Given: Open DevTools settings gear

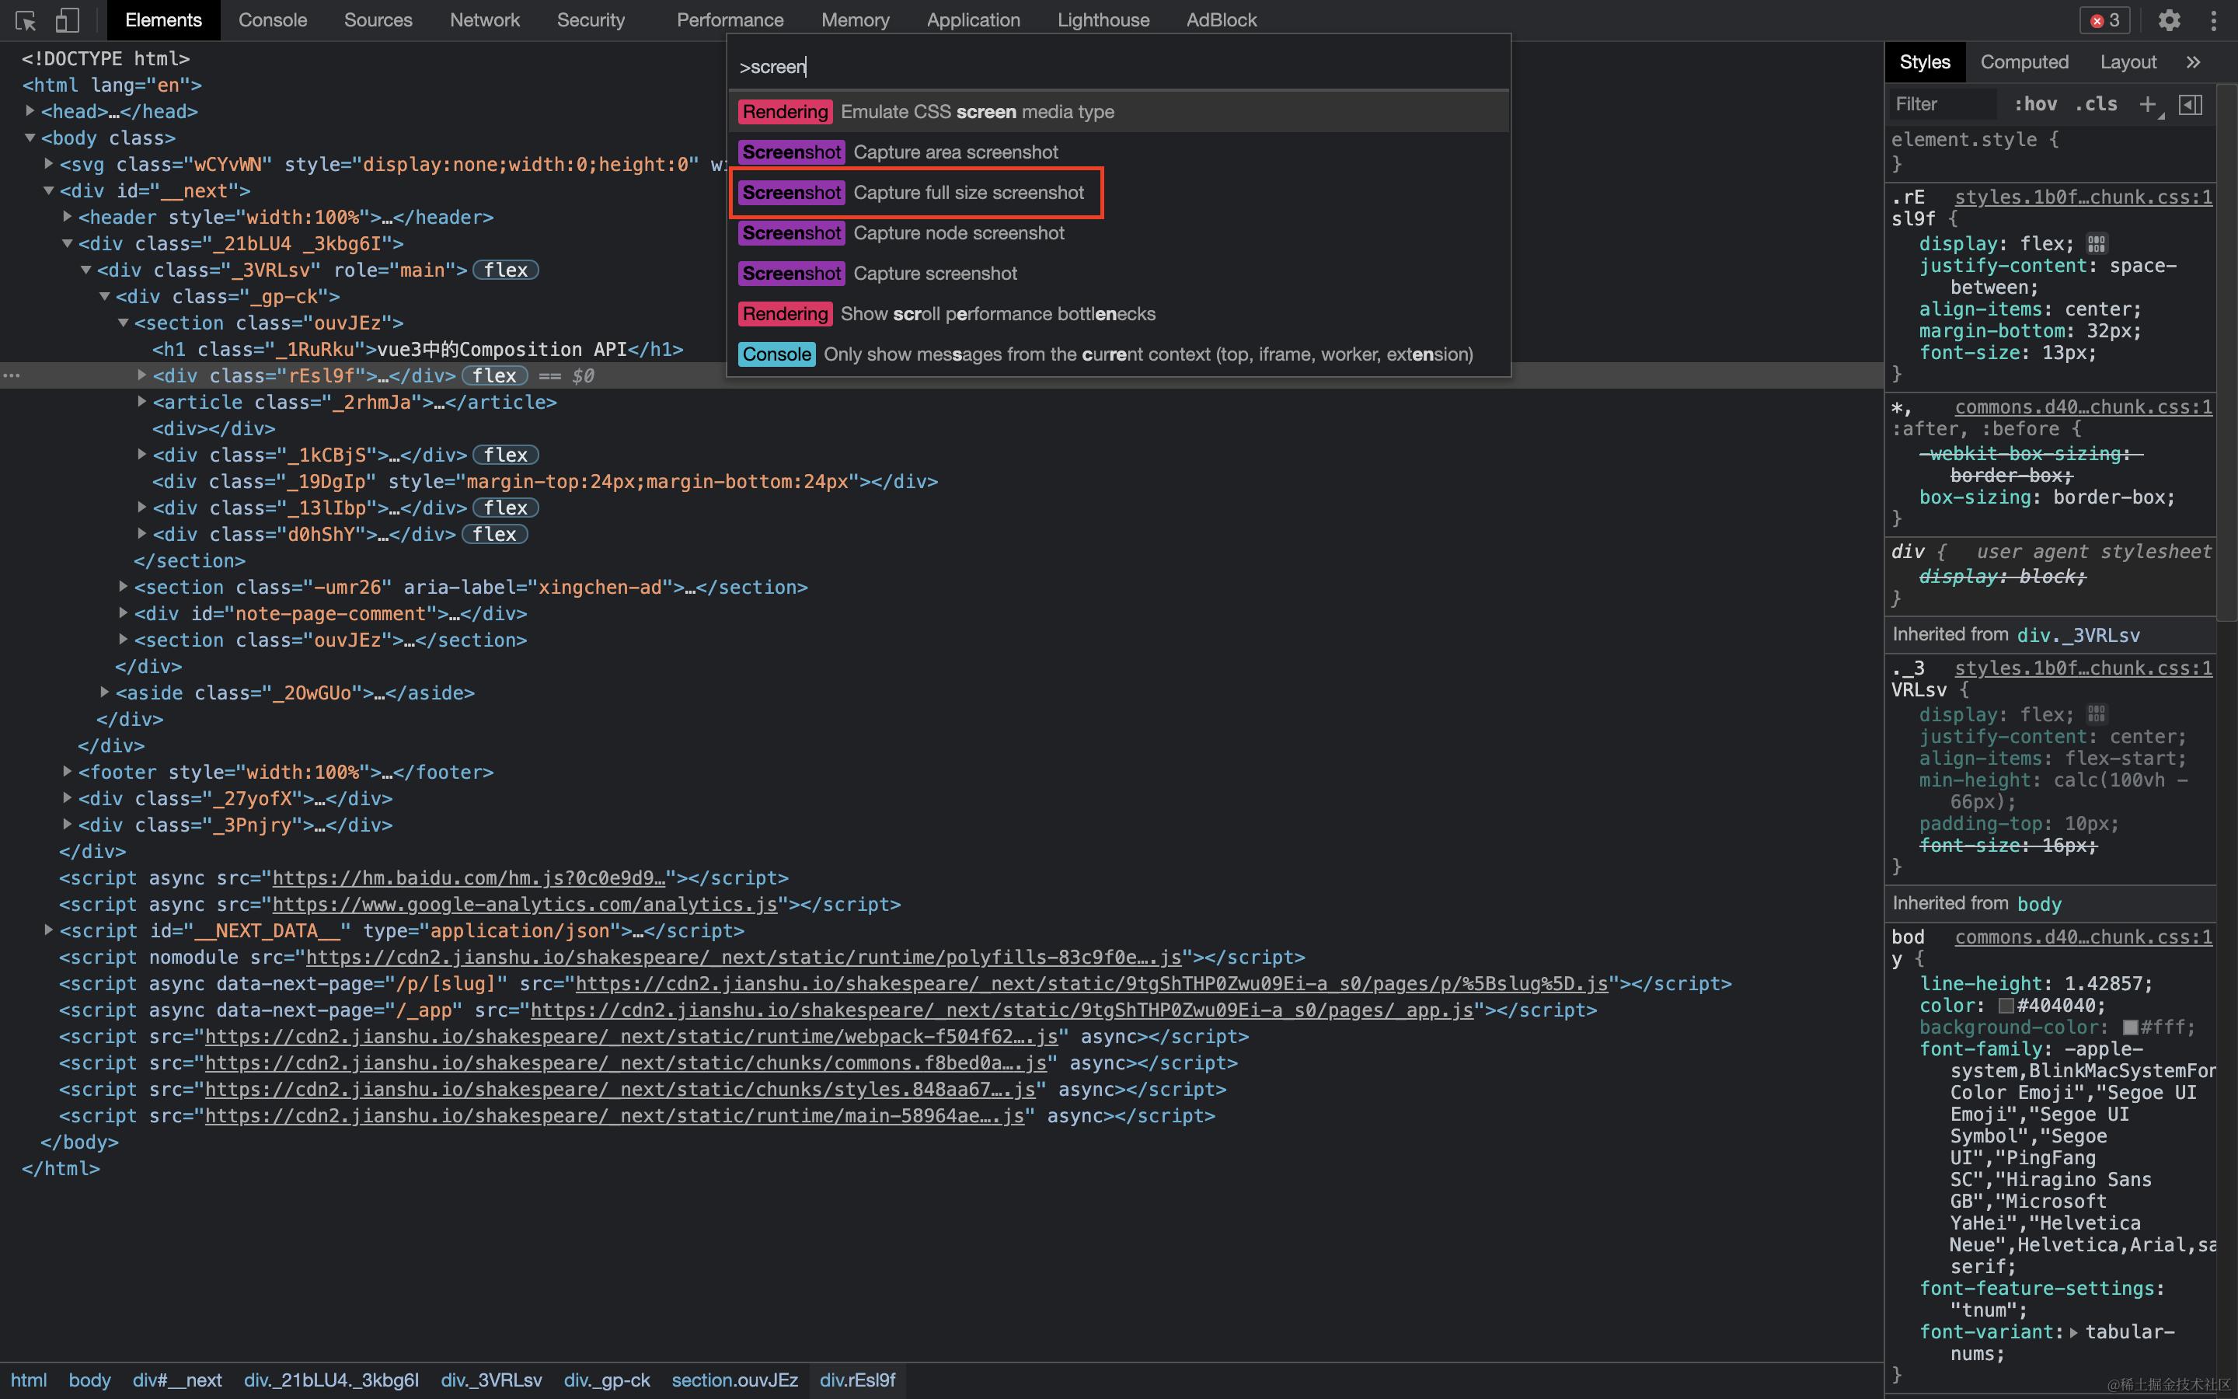Looking at the screenshot, I should point(2169,19).
